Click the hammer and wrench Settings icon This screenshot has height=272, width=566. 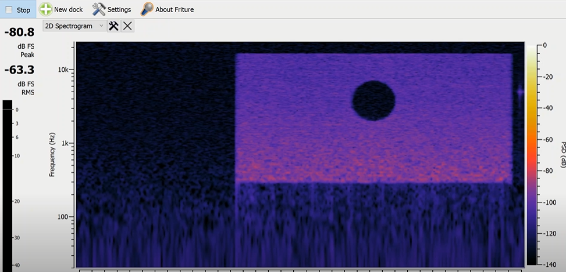point(98,9)
